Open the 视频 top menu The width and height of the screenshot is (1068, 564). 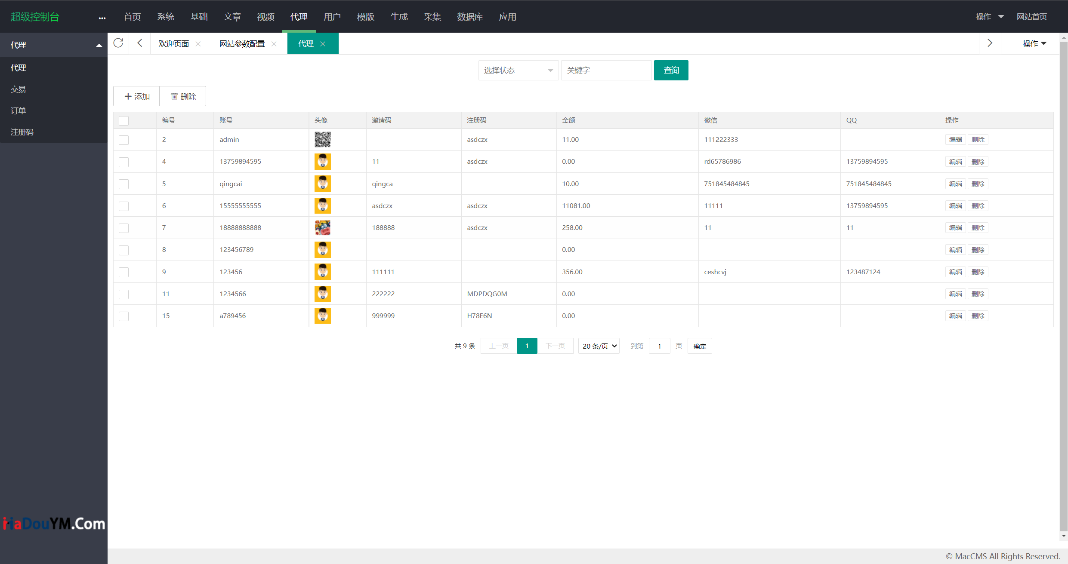pyautogui.click(x=265, y=17)
